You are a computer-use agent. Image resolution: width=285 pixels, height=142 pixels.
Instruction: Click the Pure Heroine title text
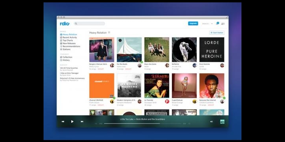click(x=205, y=64)
